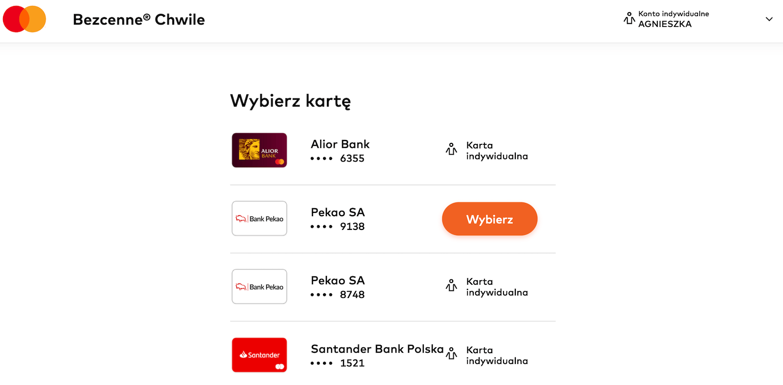Select the Santander Bank card thumbnail

pos(259,355)
